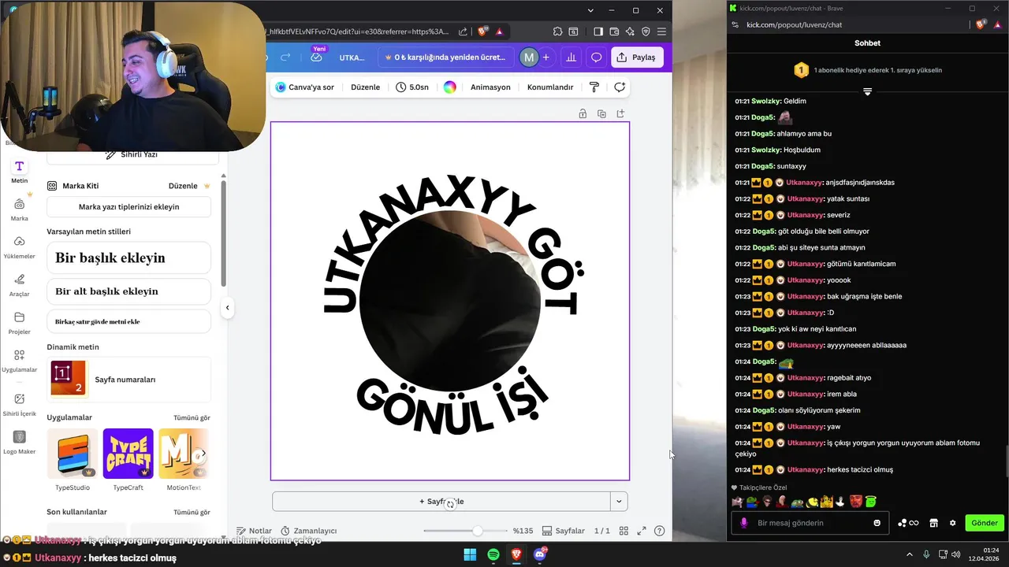
Task: Open the Düzenle edit menu in toolbar
Action: coord(365,87)
